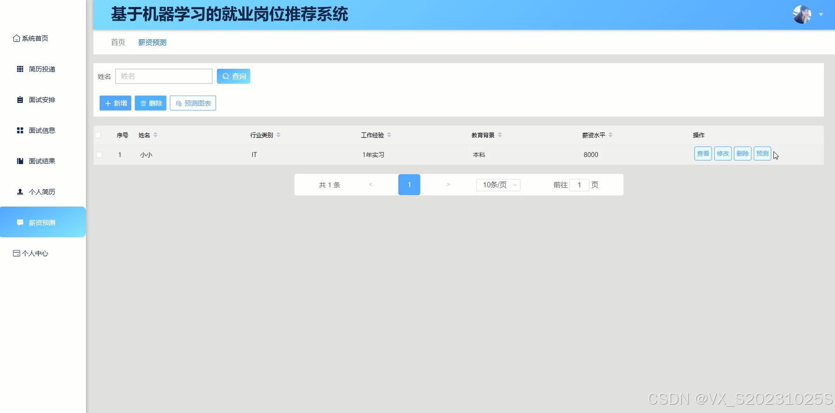Click the IT industry cell
This screenshot has width=835, height=413.
(x=254, y=155)
